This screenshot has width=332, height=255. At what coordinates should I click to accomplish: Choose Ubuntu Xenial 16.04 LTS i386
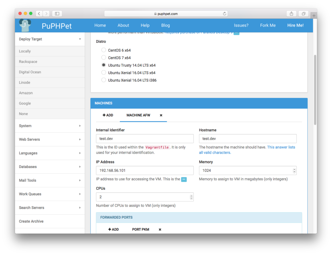pyautogui.click(x=103, y=80)
